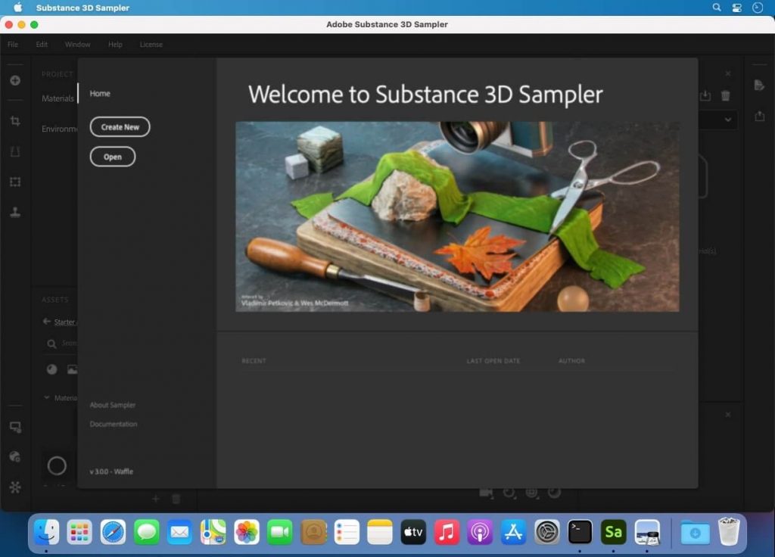Select the clone stamp tool icon
Image resolution: width=775 pixels, height=557 pixels.
click(x=15, y=213)
